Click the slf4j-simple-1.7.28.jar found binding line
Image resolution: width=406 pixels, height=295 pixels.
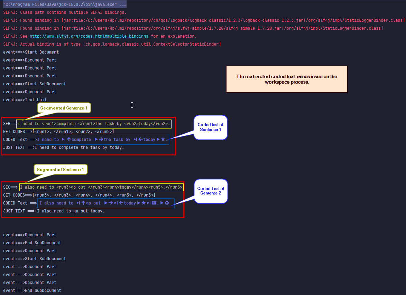pyautogui.click(x=193, y=28)
